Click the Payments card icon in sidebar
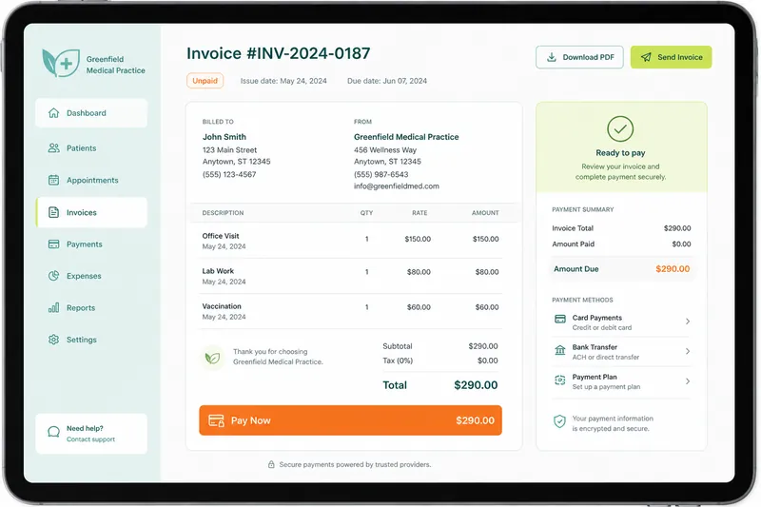The image size is (761, 507). [x=53, y=244]
